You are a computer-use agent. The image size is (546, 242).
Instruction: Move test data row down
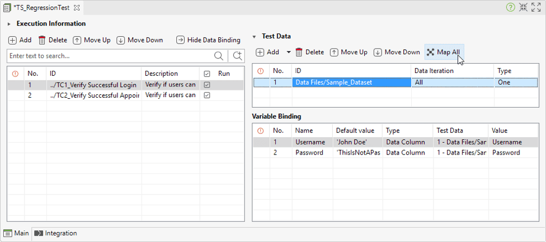click(397, 52)
